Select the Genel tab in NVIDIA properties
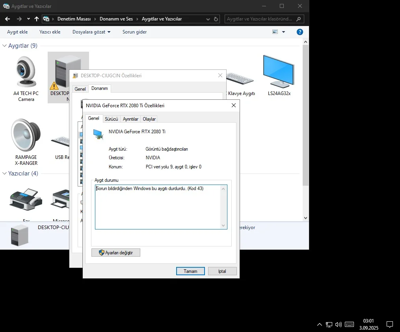Viewport: 400px width, 332px height. (x=93, y=118)
